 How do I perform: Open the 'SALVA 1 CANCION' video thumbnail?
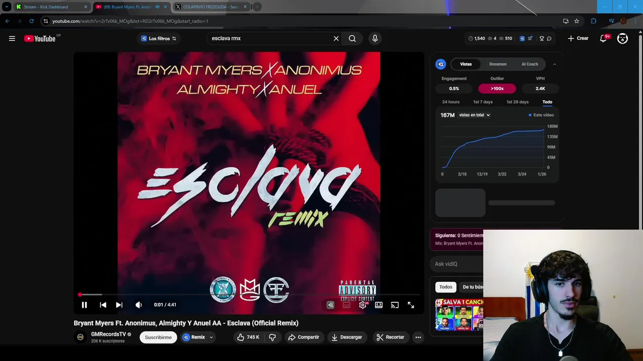(459, 314)
